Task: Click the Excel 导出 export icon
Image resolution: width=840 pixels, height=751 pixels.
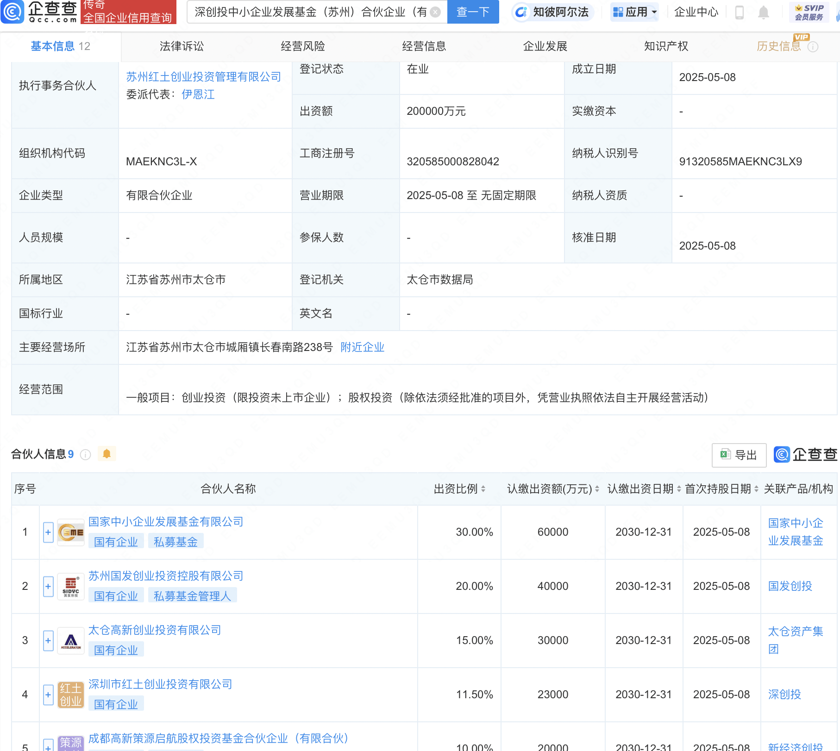Action: [726, 455]
